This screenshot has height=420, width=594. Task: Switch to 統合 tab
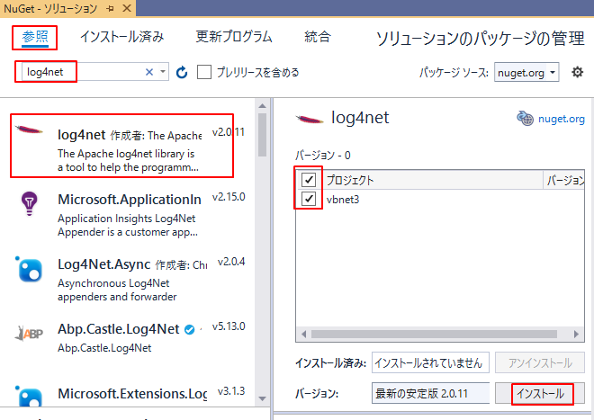pos(318,37)
